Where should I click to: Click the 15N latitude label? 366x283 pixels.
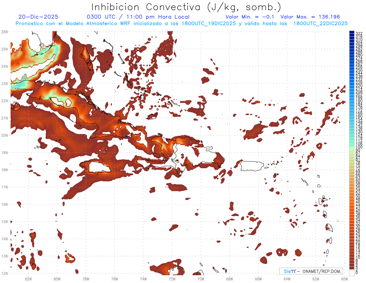[x=4, y=221]
